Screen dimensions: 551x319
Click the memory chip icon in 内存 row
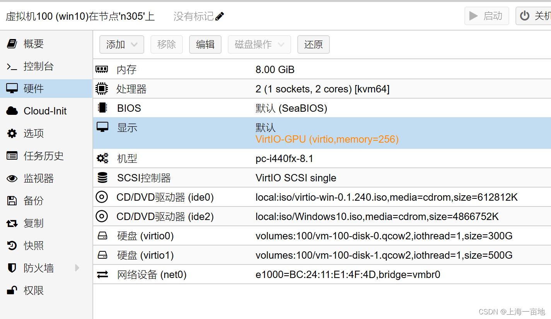tap(102, 70)
